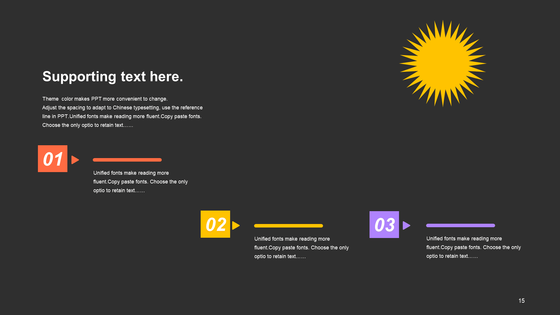The height and width of the screenshot is (315, 560).
Task: Click the line 'Choose the only optio to retain text' in top paragraph
Action: tap(88, 125)
